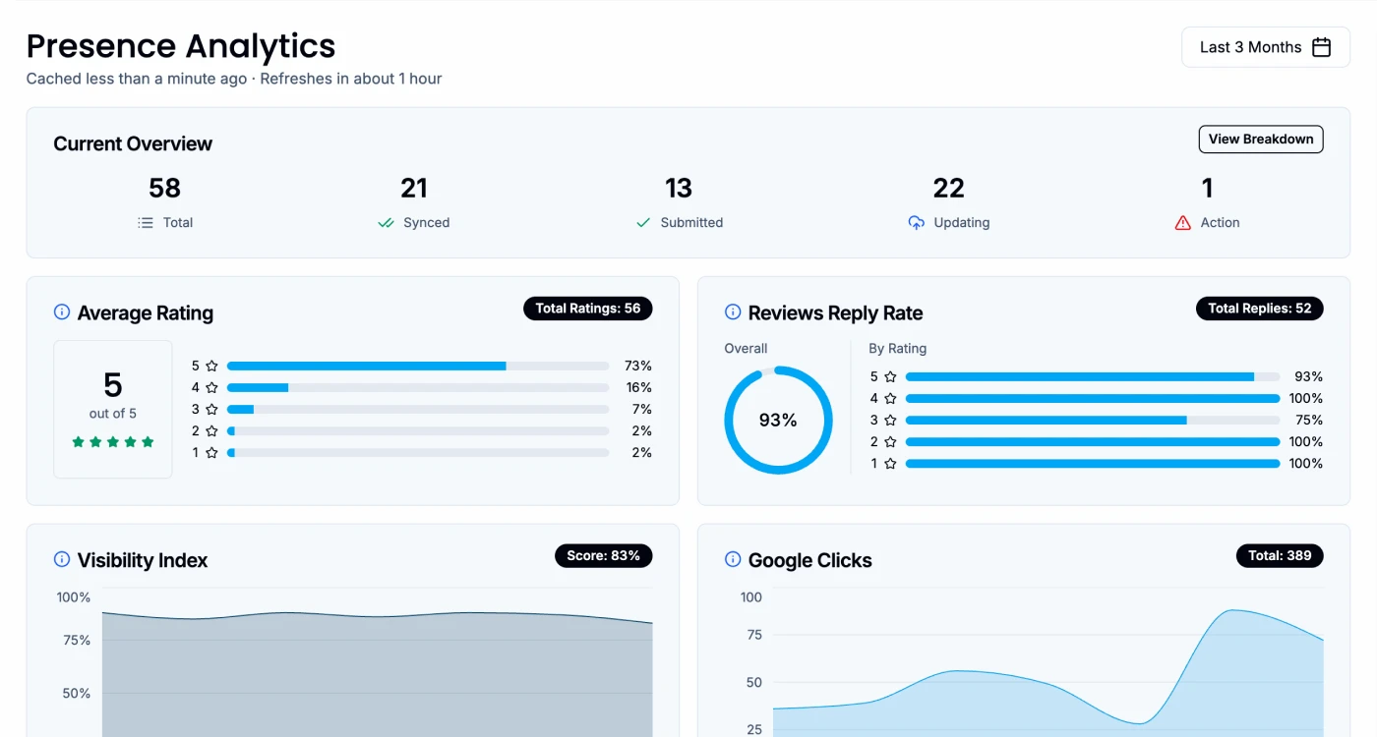Click the calendar icon in date selector
Image resolution: width=1377 pixels, height=737 pixels.
tap(1322, 47)
